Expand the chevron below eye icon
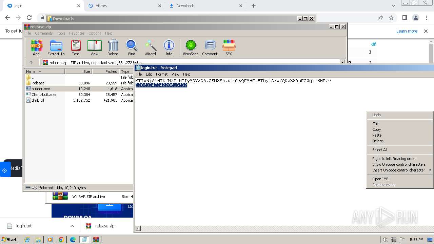The height and width of the screenshot is (244, 434). (370, 52)
